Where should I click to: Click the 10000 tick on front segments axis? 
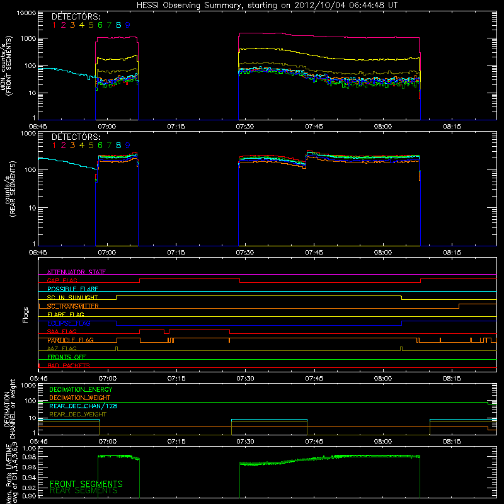coord(26,13)
